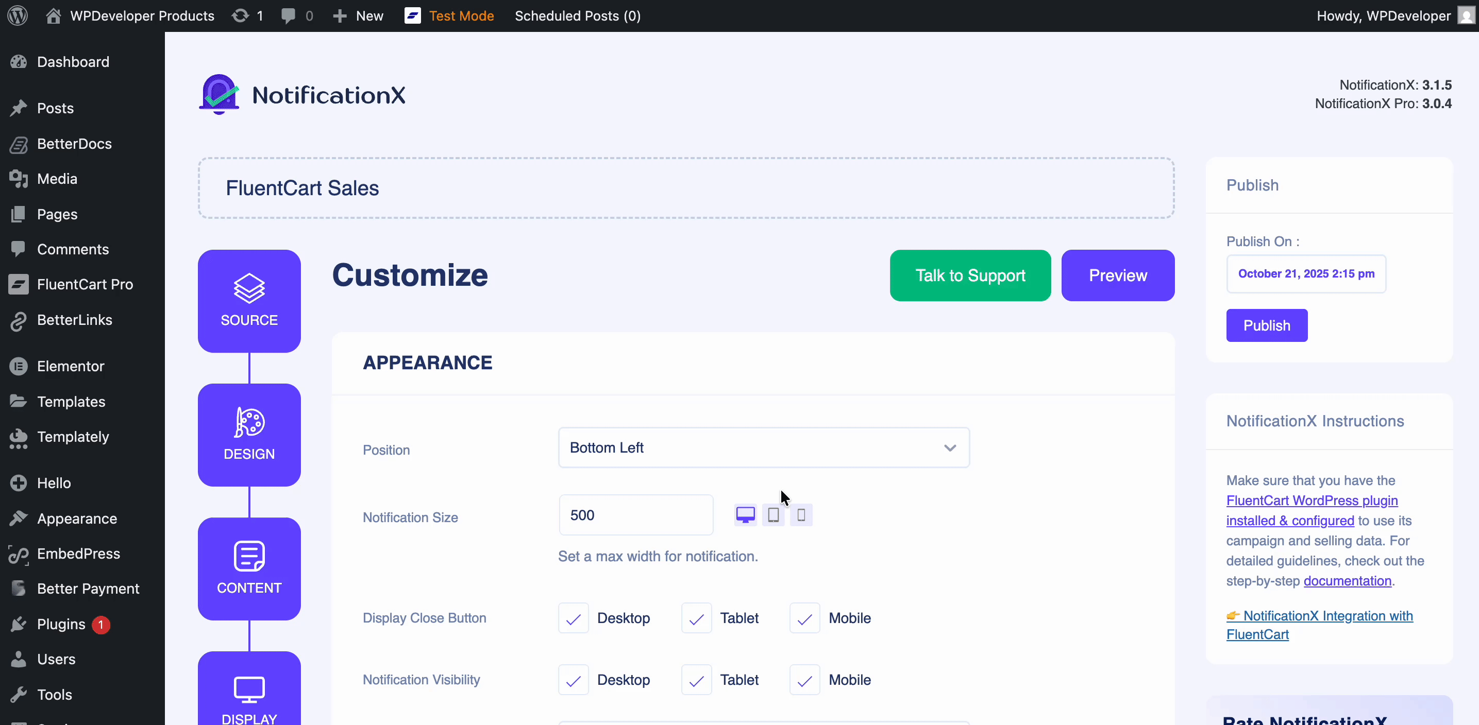The height and width of the screenshot is (725, 1479).
Task: Expand the New content menu in admin bar
Action: point(358,15)
